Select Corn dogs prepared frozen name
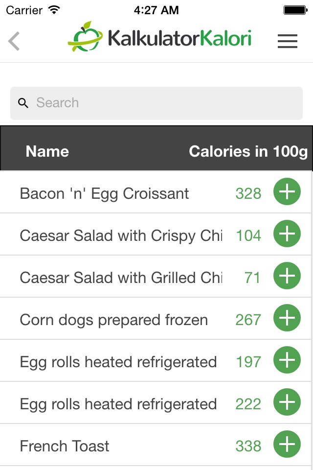 click(x=114, y=320)
